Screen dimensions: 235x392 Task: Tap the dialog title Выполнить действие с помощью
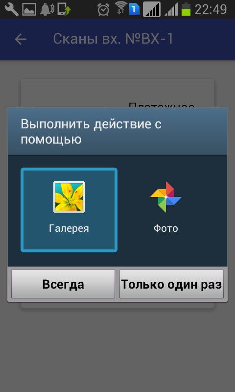tap(91, 132)
